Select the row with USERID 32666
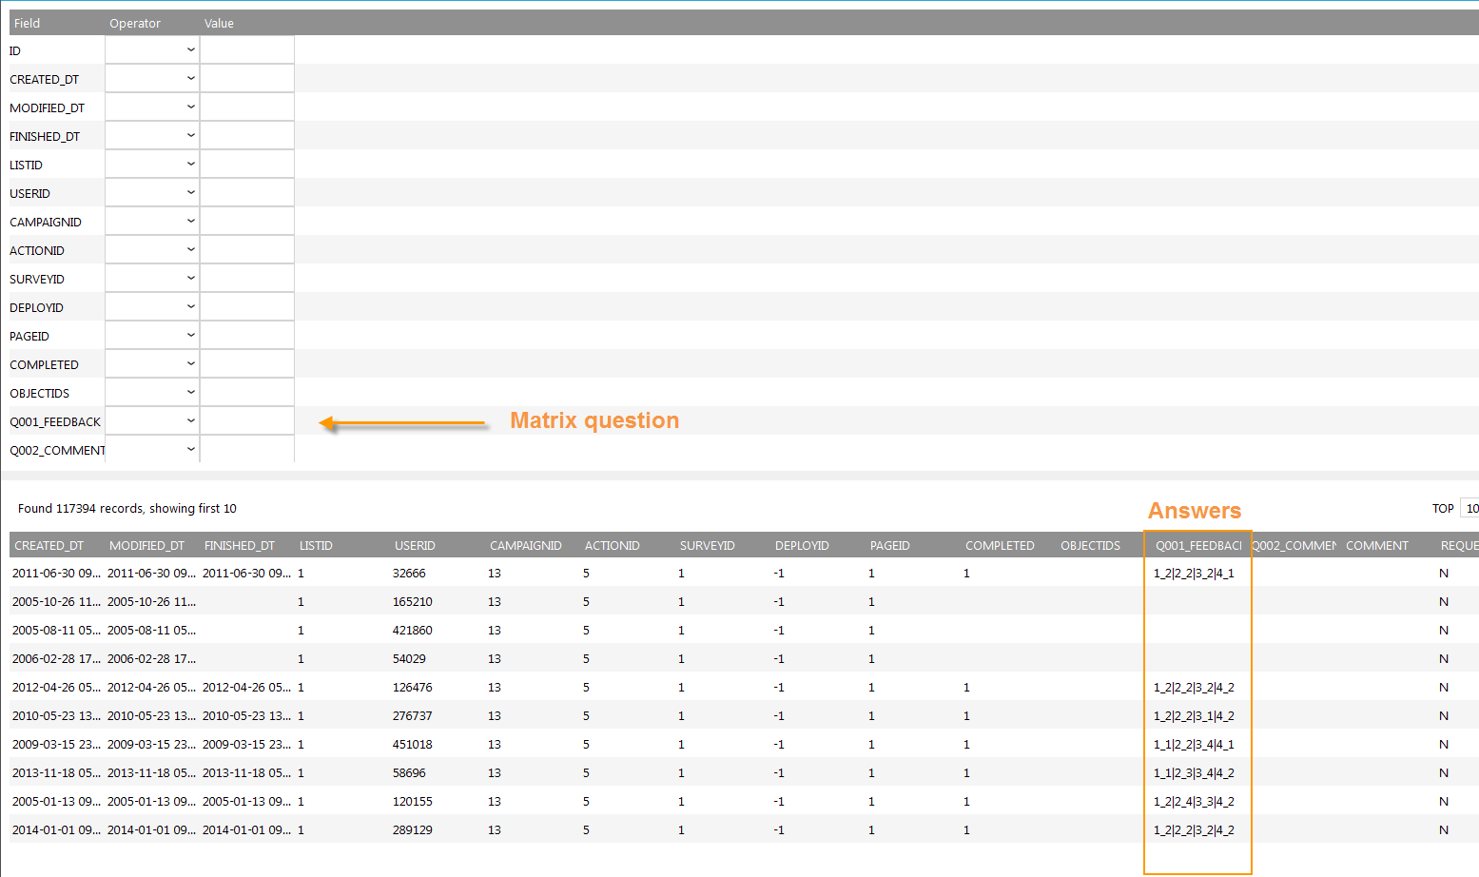The image size is (1479, 877). pos(409,574)
